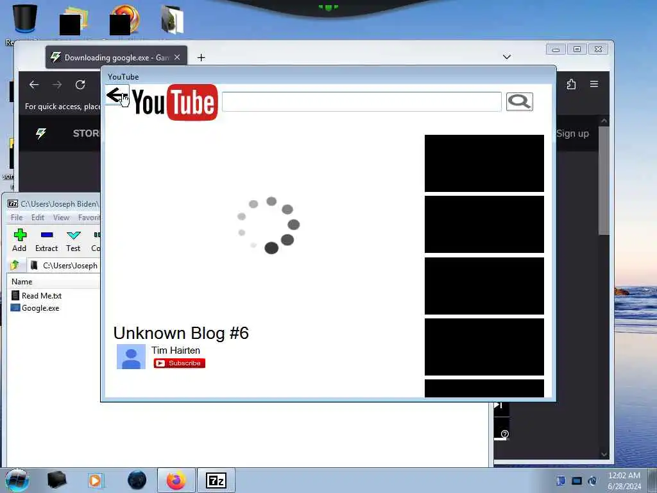The width and height of the screenshot is (657, 493).
Task: Click the Sign up link on the webpage
Action: 572,134
